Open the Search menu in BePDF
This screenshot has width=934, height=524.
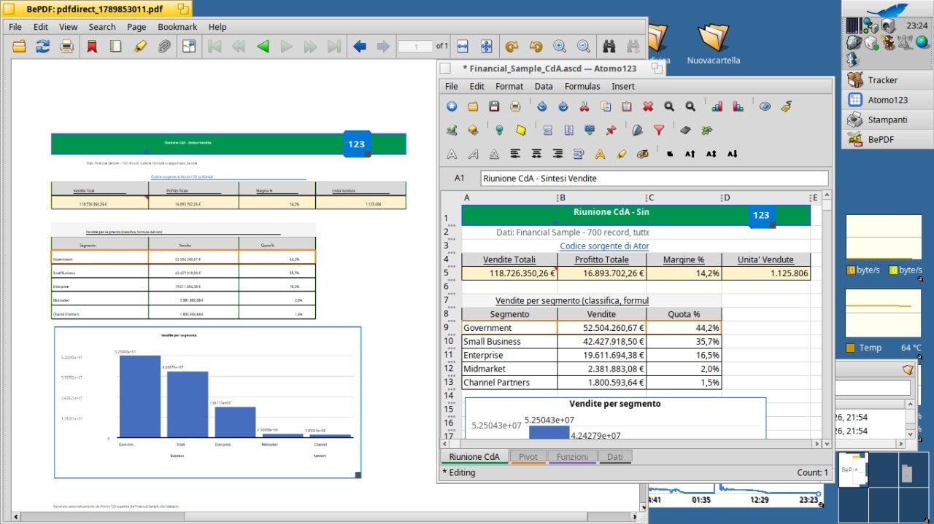[x=102, y=27]
